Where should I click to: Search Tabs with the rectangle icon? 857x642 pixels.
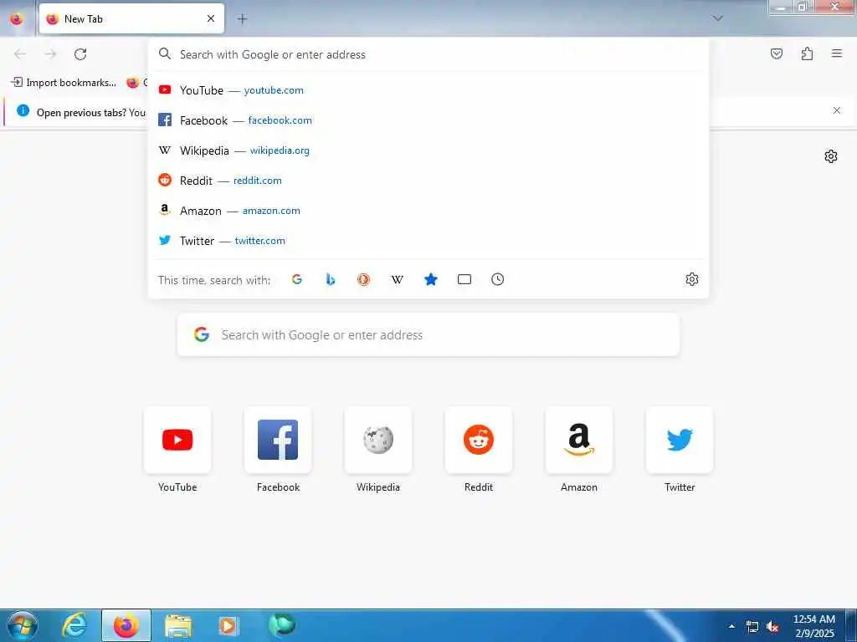[464, 279]
